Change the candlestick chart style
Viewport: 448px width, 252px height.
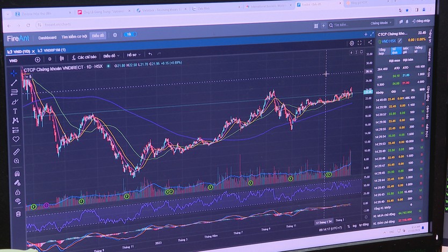tap(62, 59)
